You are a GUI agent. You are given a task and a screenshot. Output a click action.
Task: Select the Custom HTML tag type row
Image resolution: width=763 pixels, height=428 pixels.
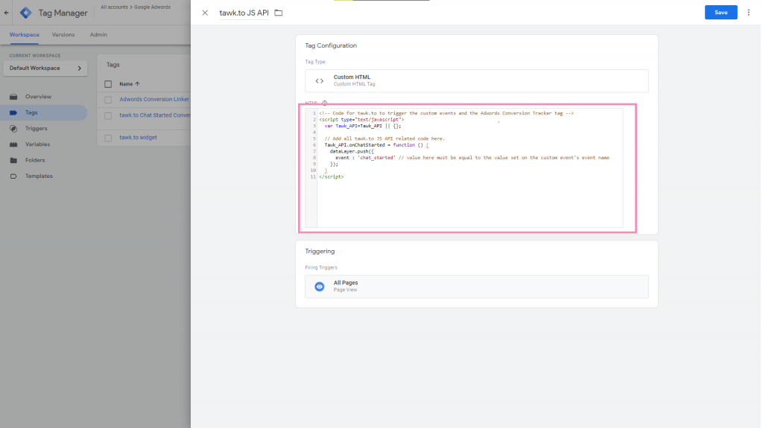(476, 80)
